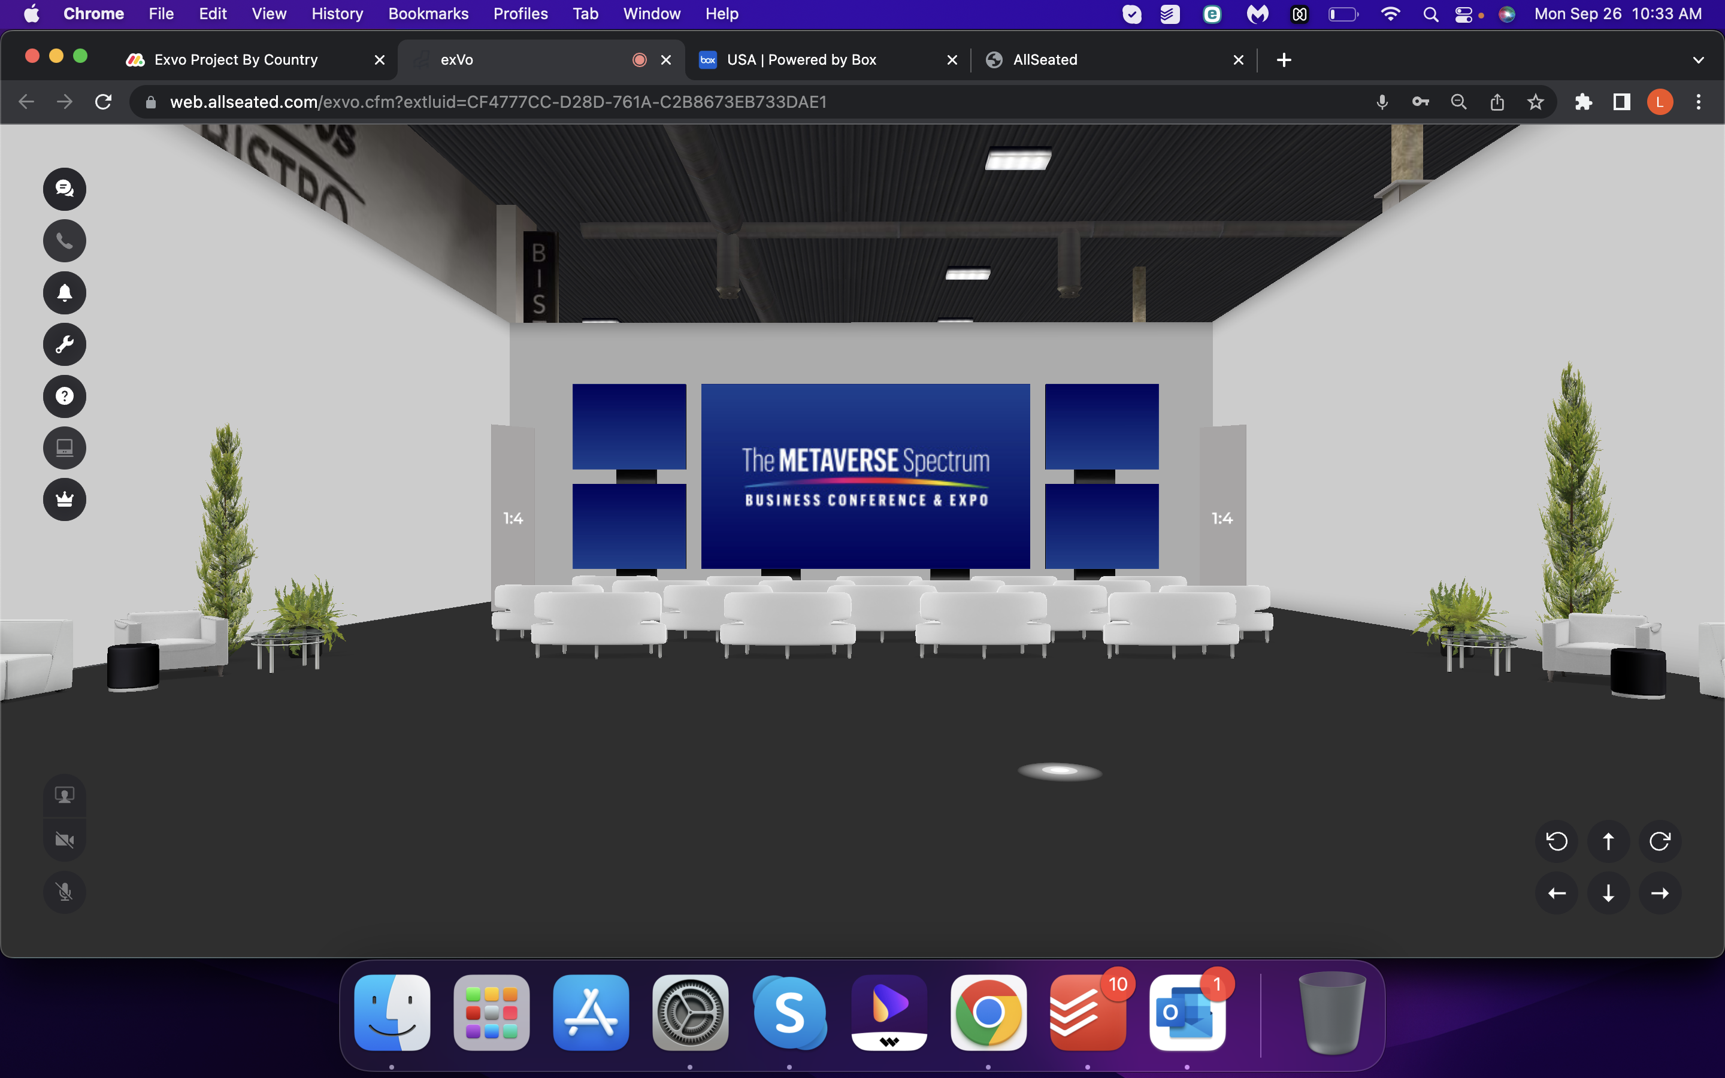This screenshot has width=1725, height=1078.
Task: Open Launchpad from the Dock
Action: point(492,1012)
